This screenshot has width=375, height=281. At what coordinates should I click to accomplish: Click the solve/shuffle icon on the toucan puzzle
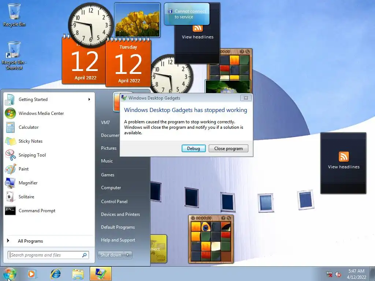tap(229, 218)
